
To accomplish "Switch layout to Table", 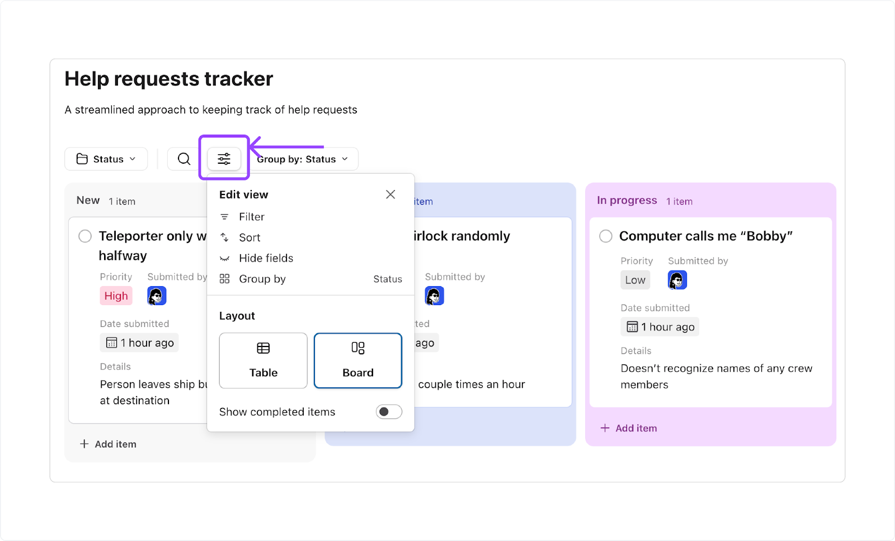I will tap(263, 360).
